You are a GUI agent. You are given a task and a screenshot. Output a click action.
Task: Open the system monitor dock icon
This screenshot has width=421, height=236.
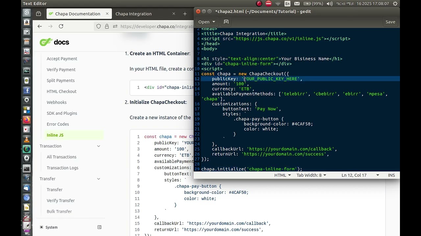click(x=27, y=71)
